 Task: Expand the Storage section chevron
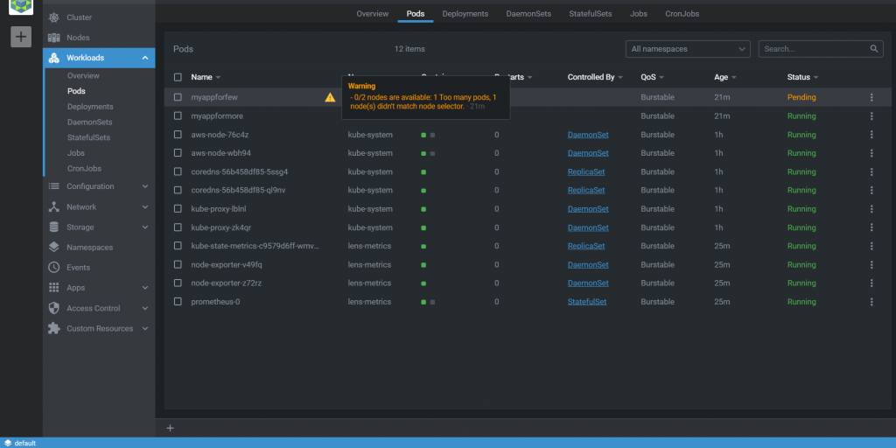(145, 227)
